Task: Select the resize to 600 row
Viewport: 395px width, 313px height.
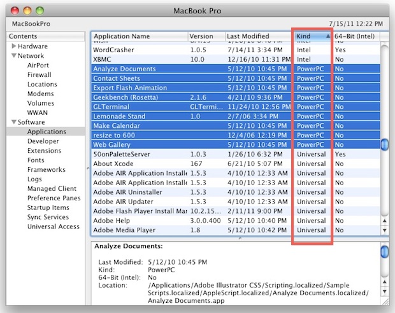Action: point(236,135)
